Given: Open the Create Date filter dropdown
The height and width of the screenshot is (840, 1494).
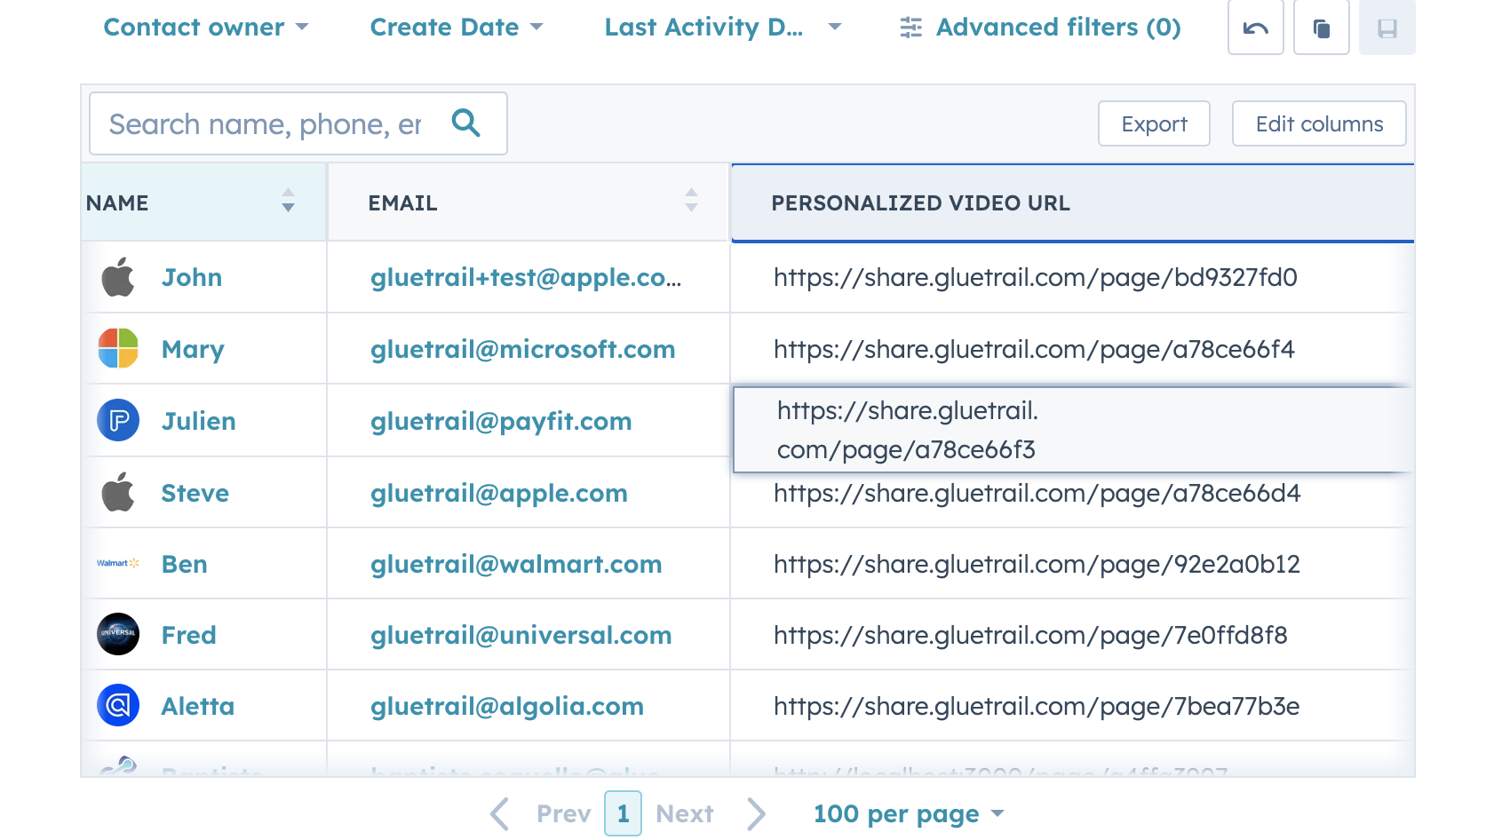Looking at the screenshot, I should [456, 28].
